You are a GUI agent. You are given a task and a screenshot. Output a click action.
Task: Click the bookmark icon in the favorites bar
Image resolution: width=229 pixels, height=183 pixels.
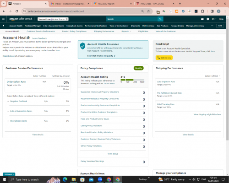(x=4, y=26)
